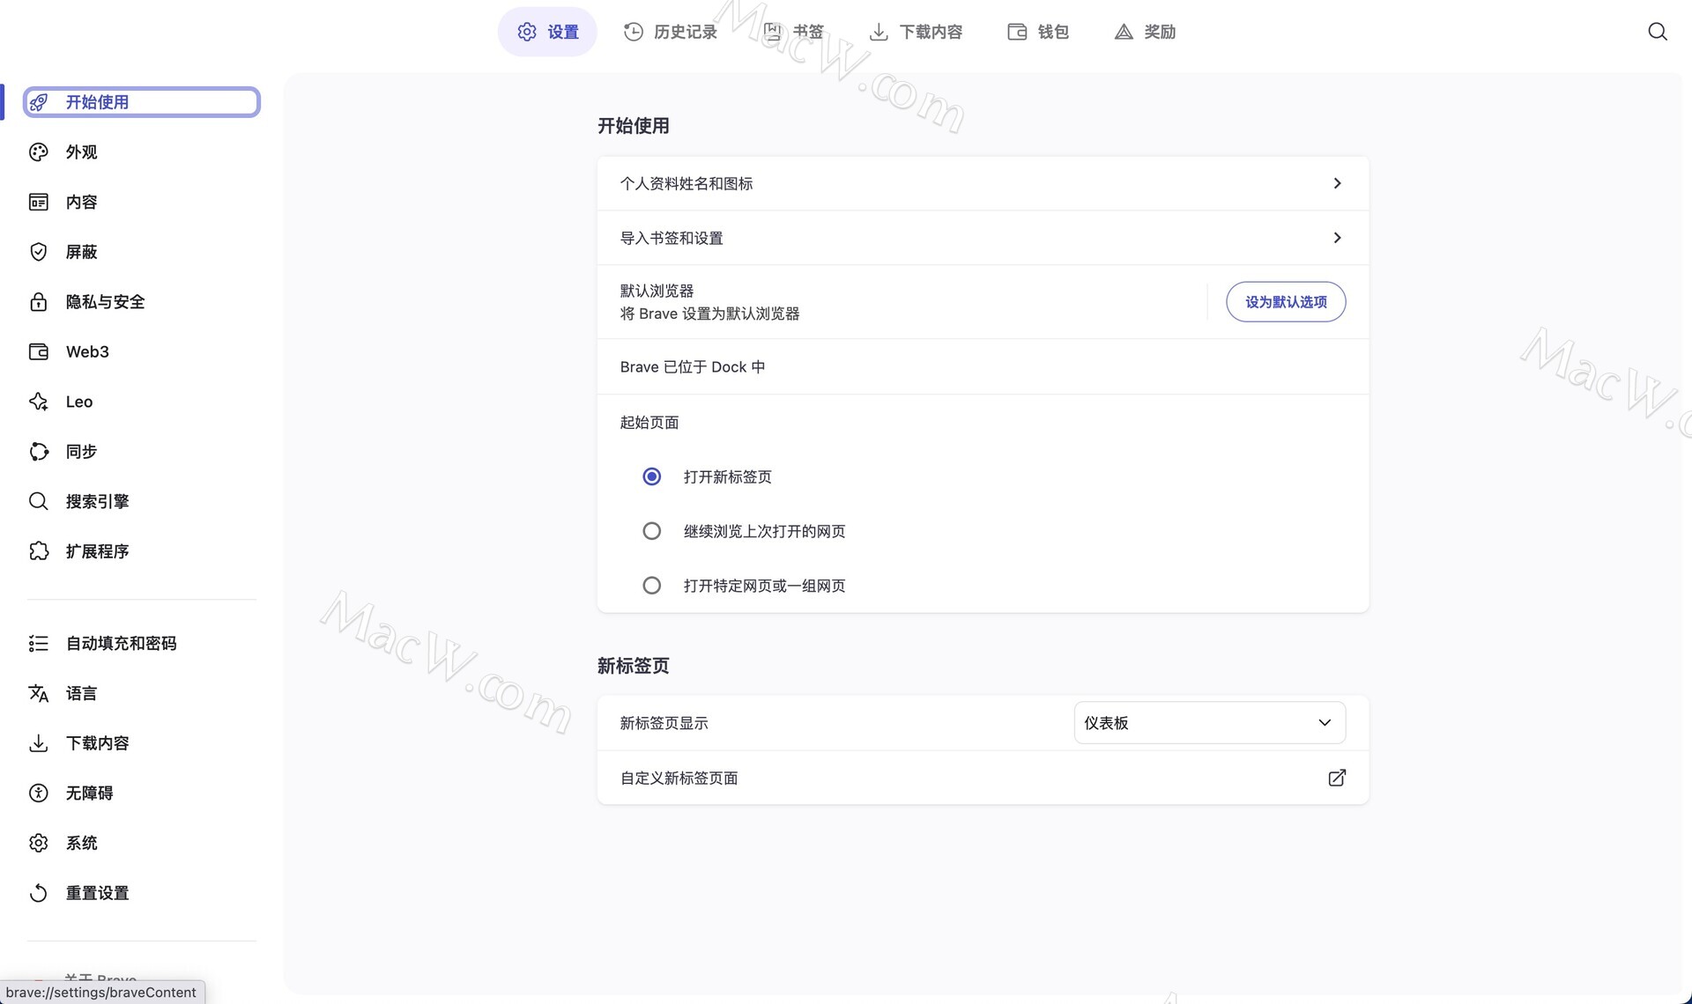Open 新标签页显示 仪表板 dropdown
1692x1004 pixels.
tap(1208, 723)
